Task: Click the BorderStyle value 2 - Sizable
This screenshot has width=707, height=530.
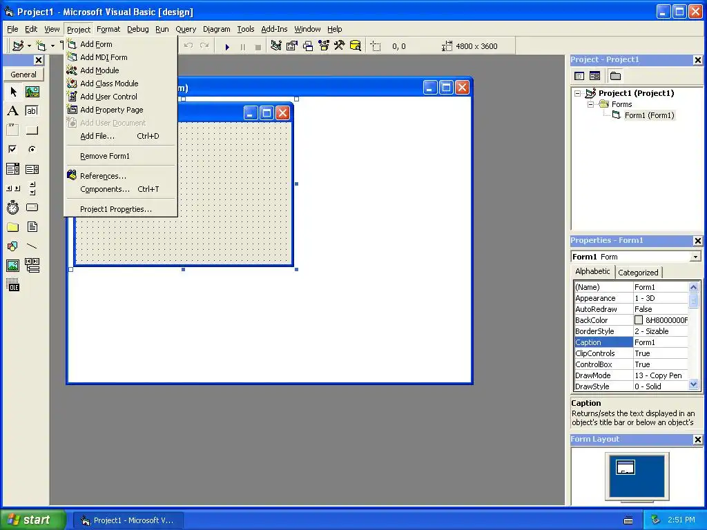Action: click(x=661, y=331)
